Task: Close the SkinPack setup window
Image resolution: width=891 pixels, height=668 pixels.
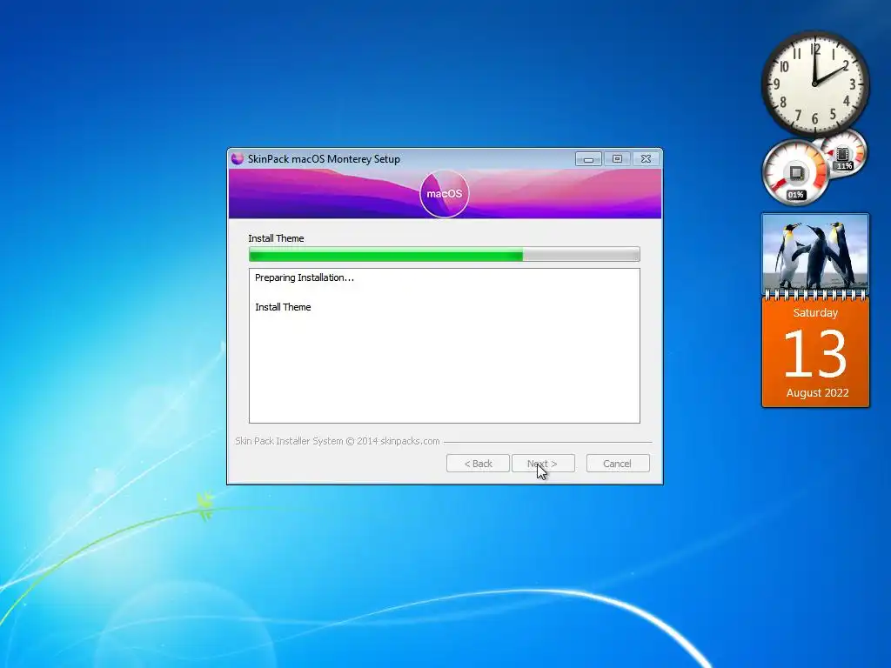Action: point(646,159)
